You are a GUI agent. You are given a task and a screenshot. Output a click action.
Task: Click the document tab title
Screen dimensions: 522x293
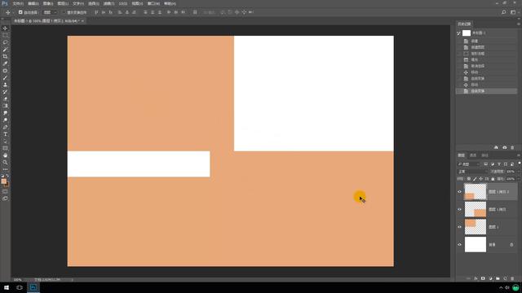pos(46,21)
